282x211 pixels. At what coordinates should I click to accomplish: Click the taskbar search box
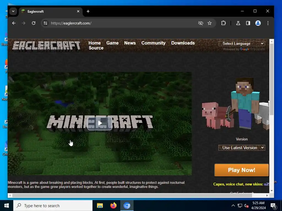53,206
